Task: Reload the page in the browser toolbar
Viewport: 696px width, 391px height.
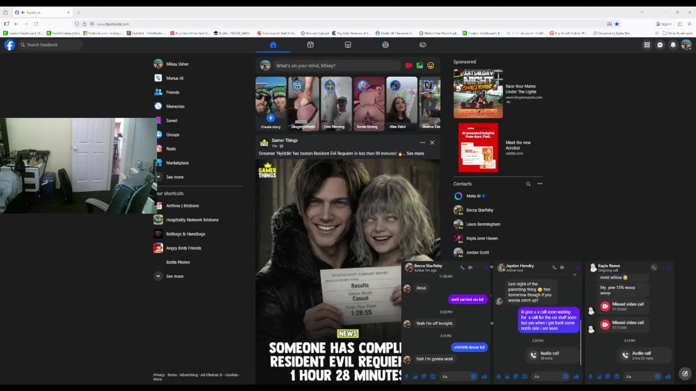Action: pyautogui.click(x=36, y=24)
